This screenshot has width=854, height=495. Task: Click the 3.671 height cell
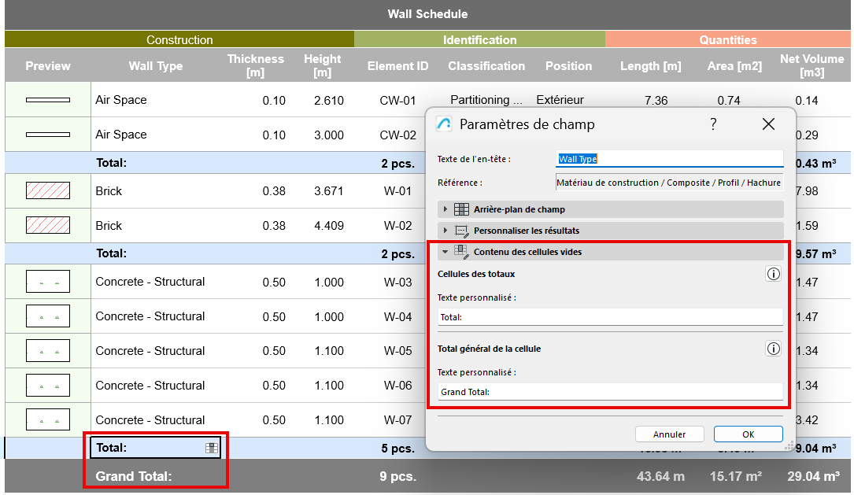tap(328, 191)
